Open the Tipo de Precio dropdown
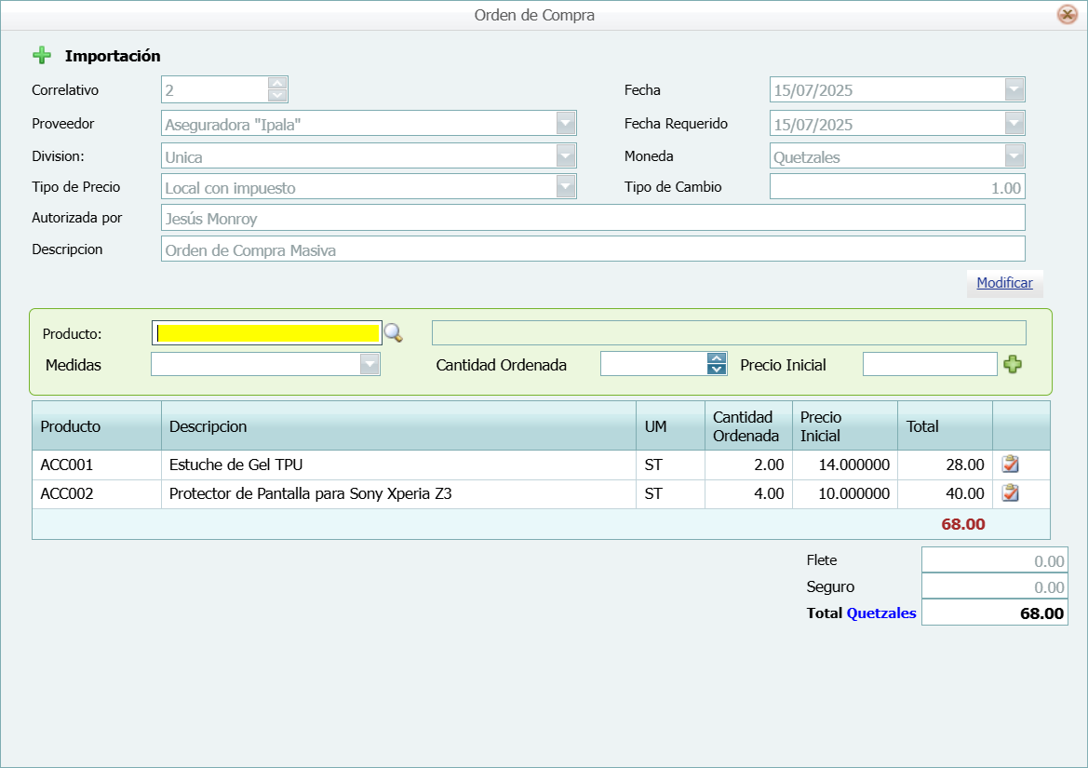1088x768 pixels. (x=566, y=186)
